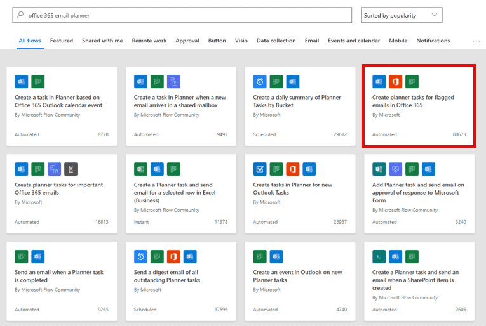Screen dimensions: 486x326
Task: Click Outlook icon on Planner task completed card
Action: pyautogui.click(x=38, y=256)
